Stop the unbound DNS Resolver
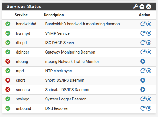The image size is (158, 117). [149, 108]
